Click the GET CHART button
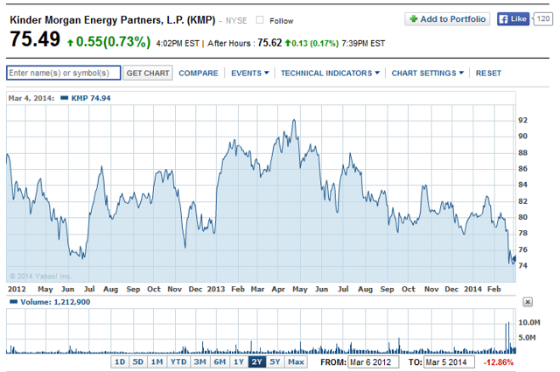560x372 pixels. (148, 73)
